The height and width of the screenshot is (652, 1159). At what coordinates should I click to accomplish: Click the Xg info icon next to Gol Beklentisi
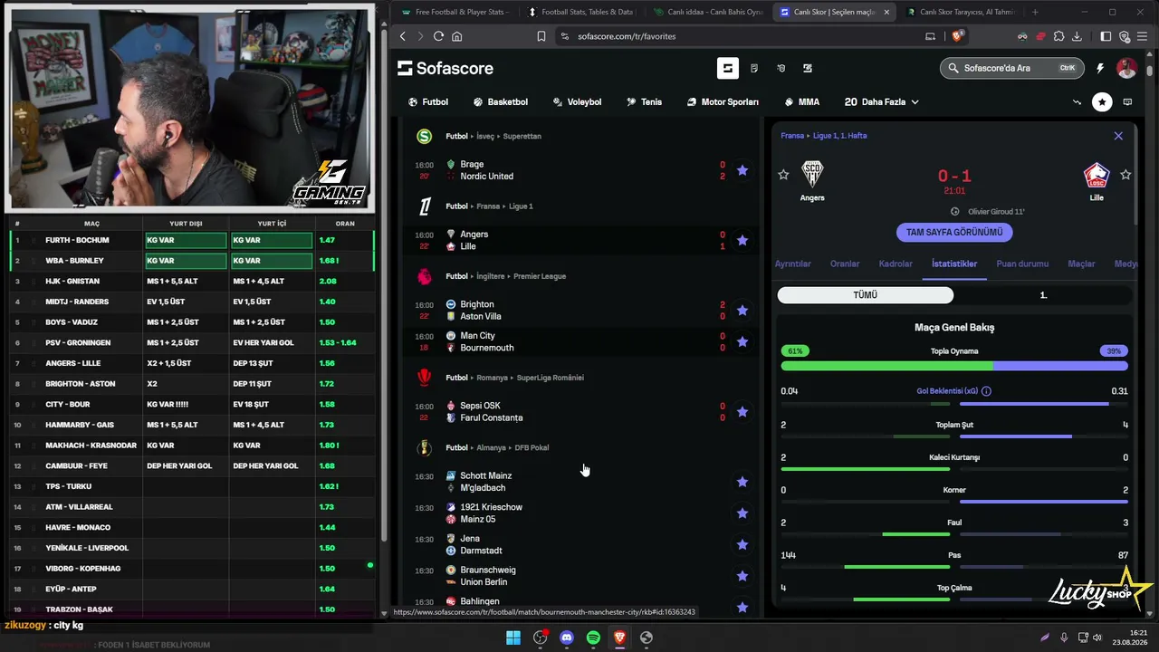coord(986,391)
